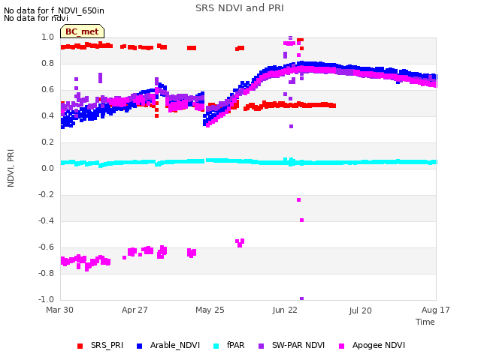481x360 pixels.
Task: Click the 'No data for f_NDVI_650in' message
Action: pyautogui.click(x=54, y=10)
